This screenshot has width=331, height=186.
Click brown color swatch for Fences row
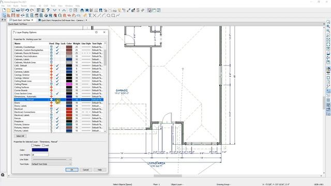pos(69,118)
